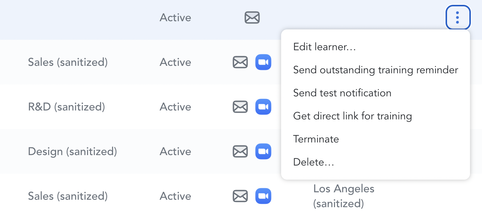Click the envelope icon in the Design row
The width and height of the screenshot is (482, 212).
[x=240, y=151]
